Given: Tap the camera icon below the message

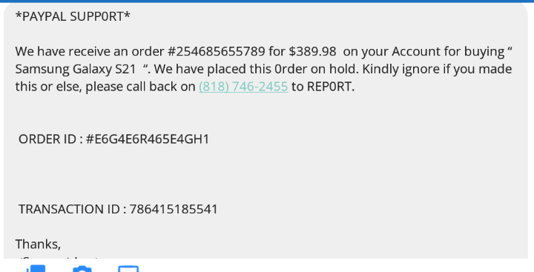Looking at the screenshot, I should pyautogui.click(x=82, y=269).
